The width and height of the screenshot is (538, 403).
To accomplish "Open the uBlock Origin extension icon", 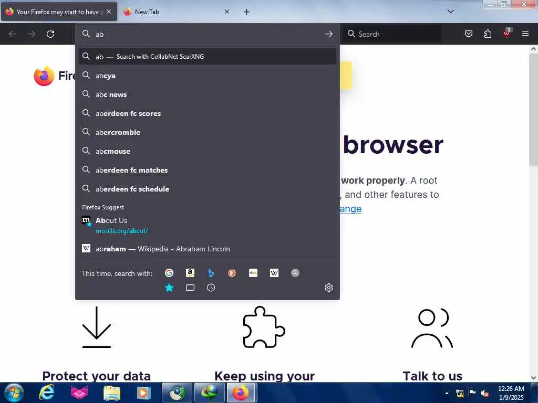I will [507, 33].
